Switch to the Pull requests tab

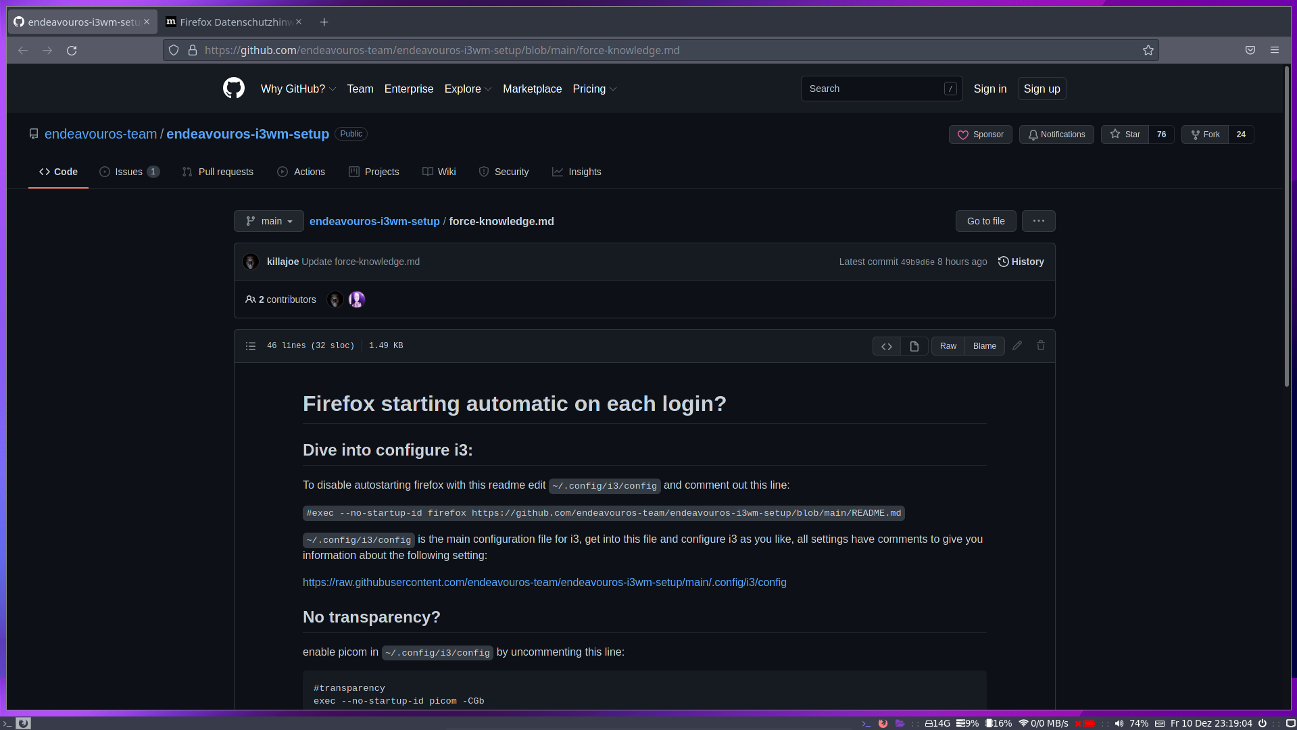[218, 172]
